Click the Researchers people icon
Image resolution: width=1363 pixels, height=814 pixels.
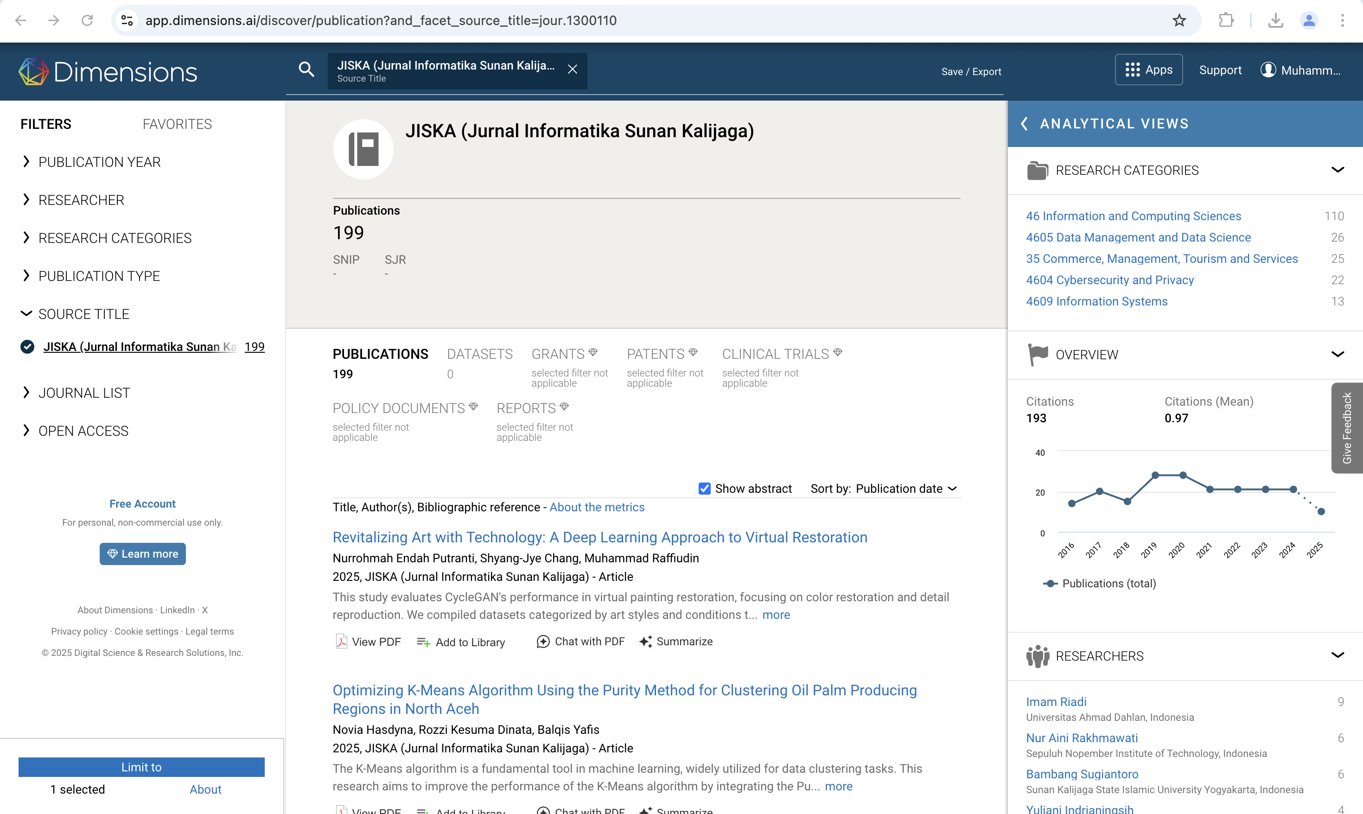tap(1037, 656)
